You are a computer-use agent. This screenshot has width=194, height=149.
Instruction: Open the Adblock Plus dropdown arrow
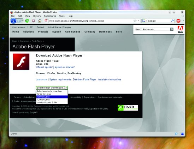(183, 21)
